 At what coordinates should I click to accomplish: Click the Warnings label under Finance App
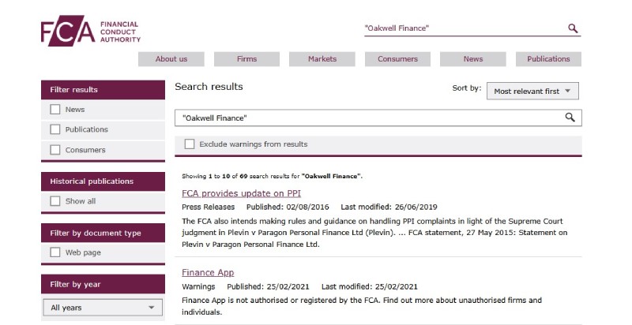tap(198, 287)
